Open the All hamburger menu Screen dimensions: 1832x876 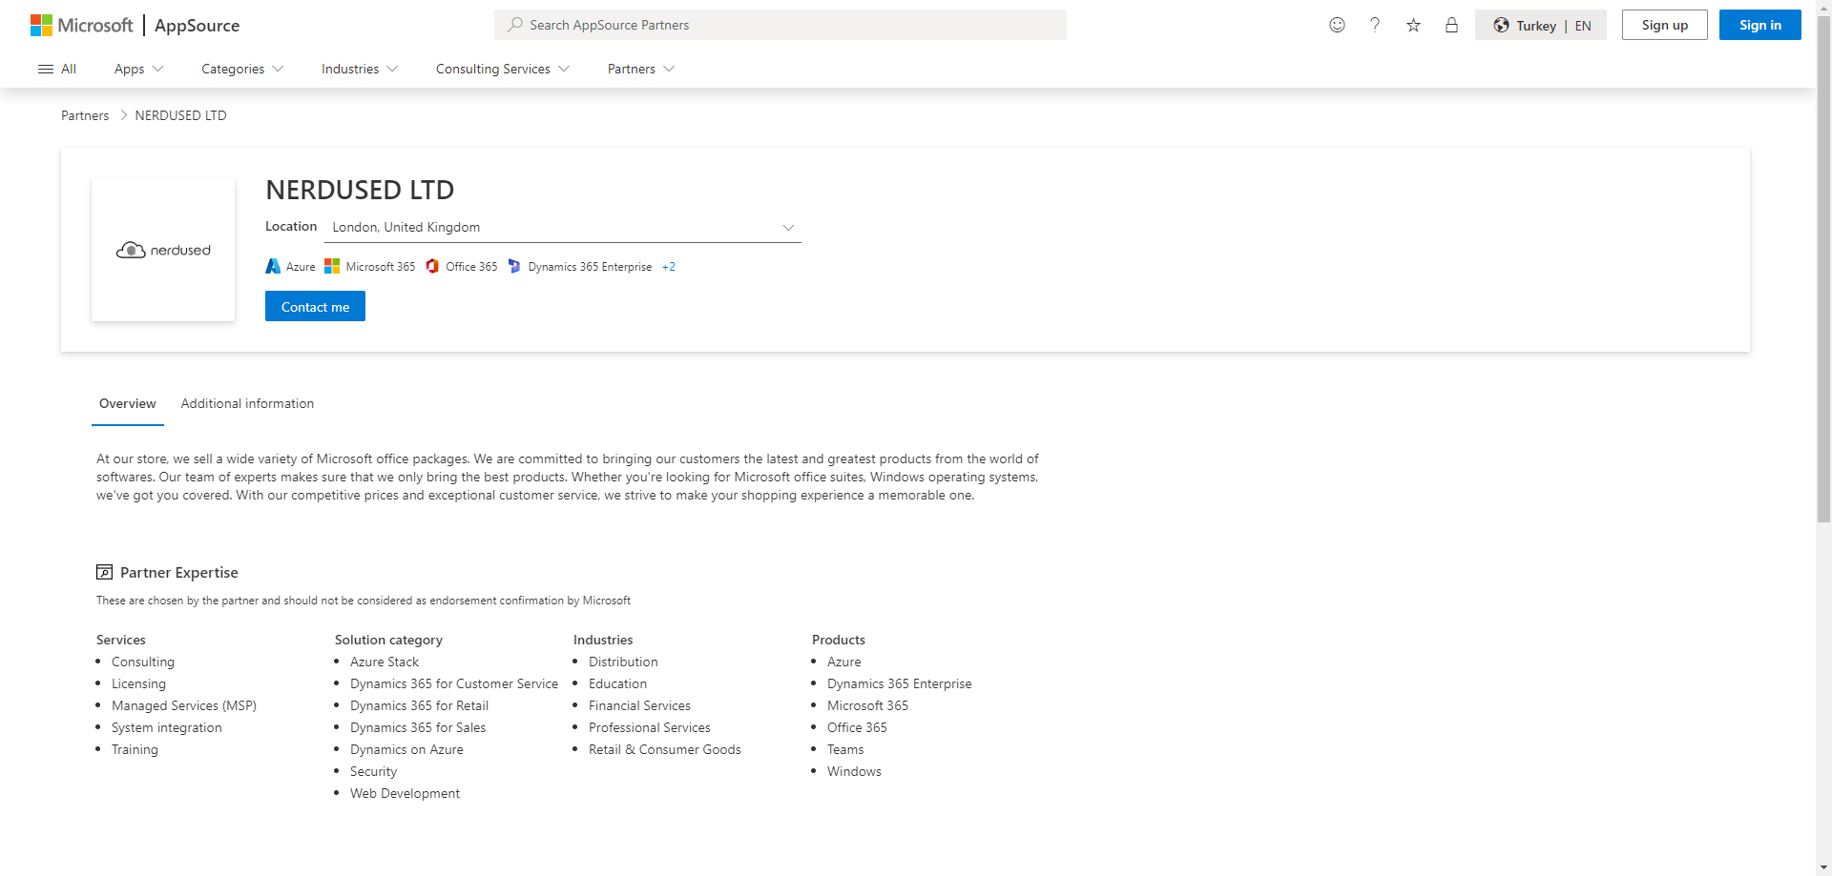pyautogui.click(x=56, y=69)
